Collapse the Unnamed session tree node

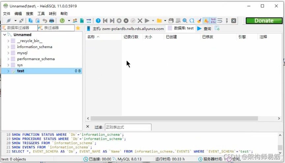(x=5, y=35)
